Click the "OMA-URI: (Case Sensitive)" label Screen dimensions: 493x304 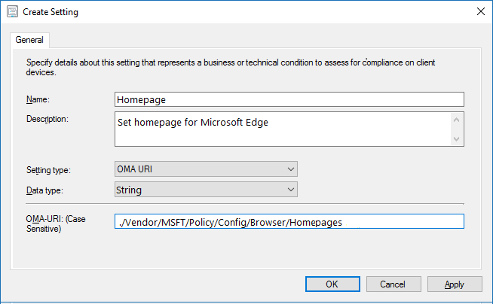pos(58,222)
